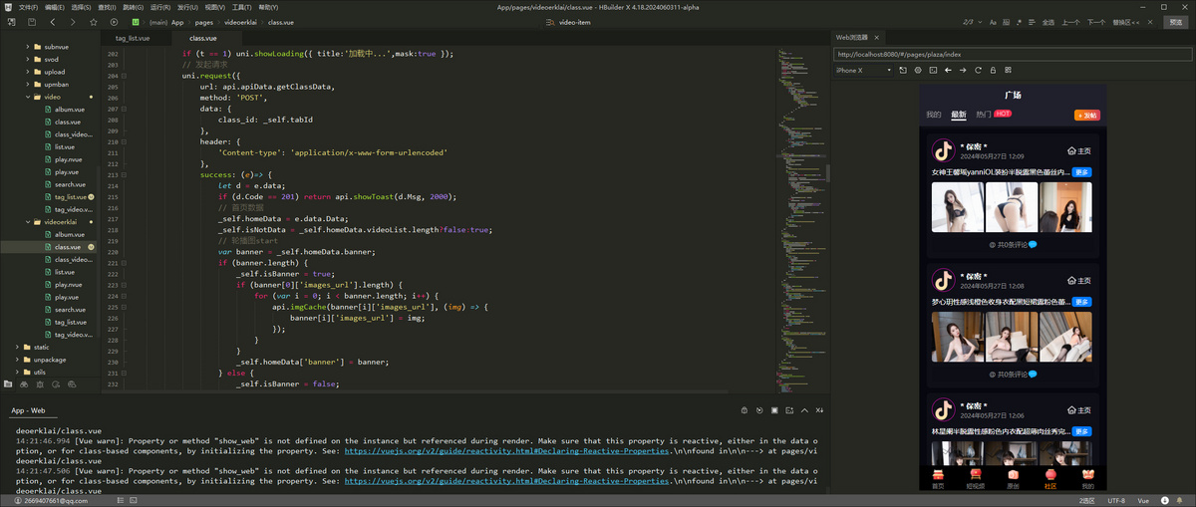Bookmark with the star icon in toolbar
Image resolution: width=1196 pixels, height=507 pixels.
[94, 21]
